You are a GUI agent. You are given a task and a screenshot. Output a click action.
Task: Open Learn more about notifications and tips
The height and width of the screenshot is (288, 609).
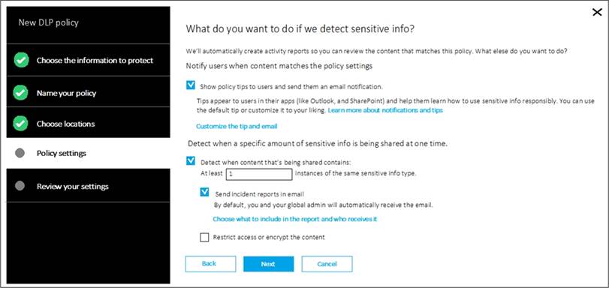tap(385, 110)
